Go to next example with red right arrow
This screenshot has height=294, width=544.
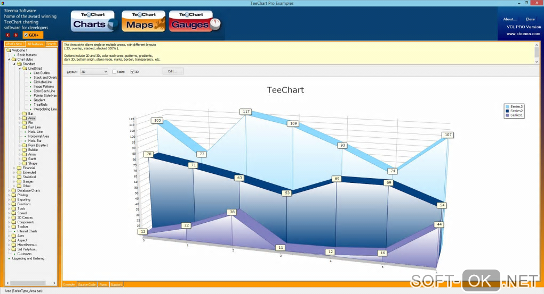[15, 35]
